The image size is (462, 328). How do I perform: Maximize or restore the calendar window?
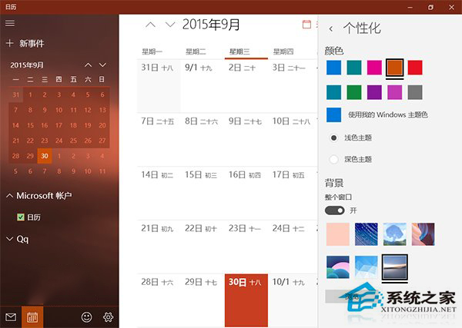[x=430, y=7]
